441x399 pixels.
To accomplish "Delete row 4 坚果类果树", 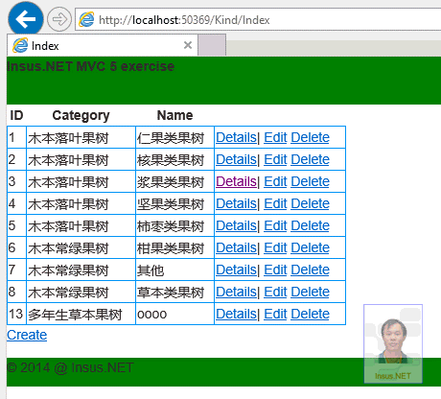I will coord(310,203).
